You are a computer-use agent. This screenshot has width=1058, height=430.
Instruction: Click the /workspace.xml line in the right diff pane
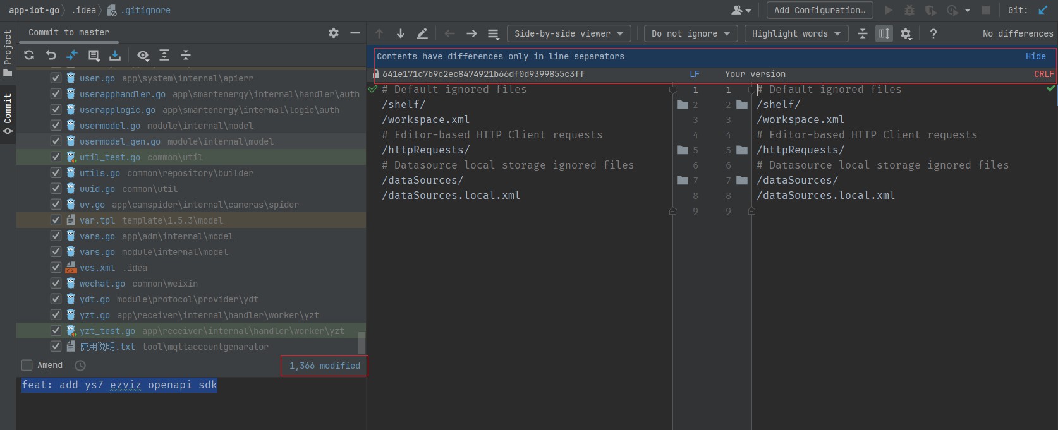point(800,120)
